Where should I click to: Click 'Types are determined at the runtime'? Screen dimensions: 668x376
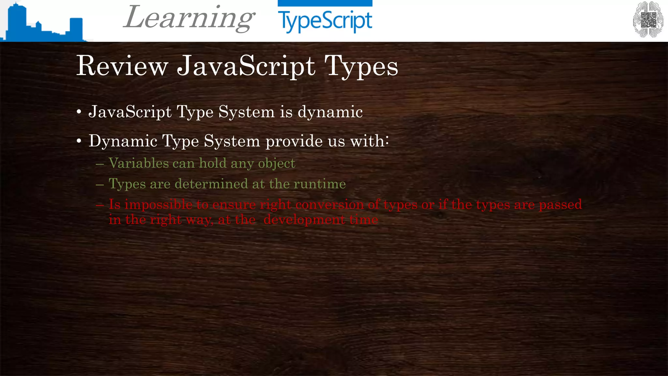[227, 184]
